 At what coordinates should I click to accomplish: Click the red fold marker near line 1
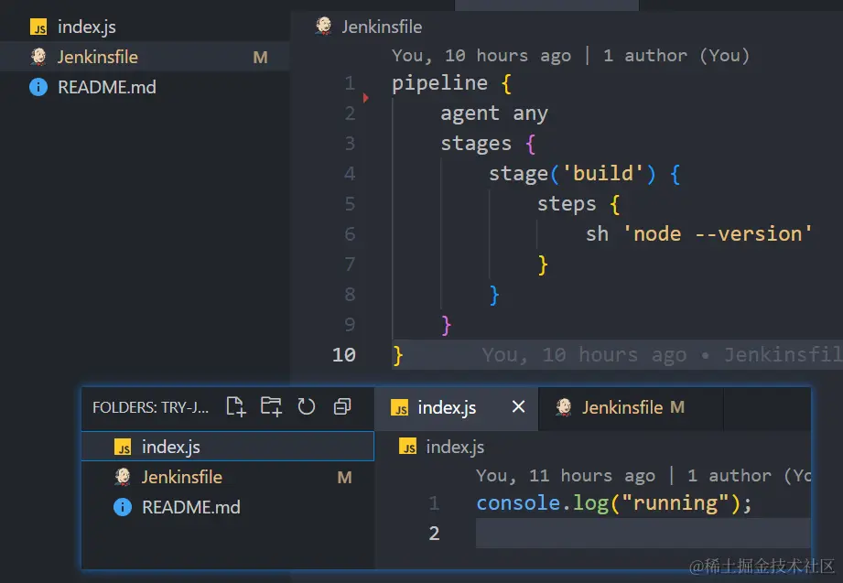tap(365, 97)
